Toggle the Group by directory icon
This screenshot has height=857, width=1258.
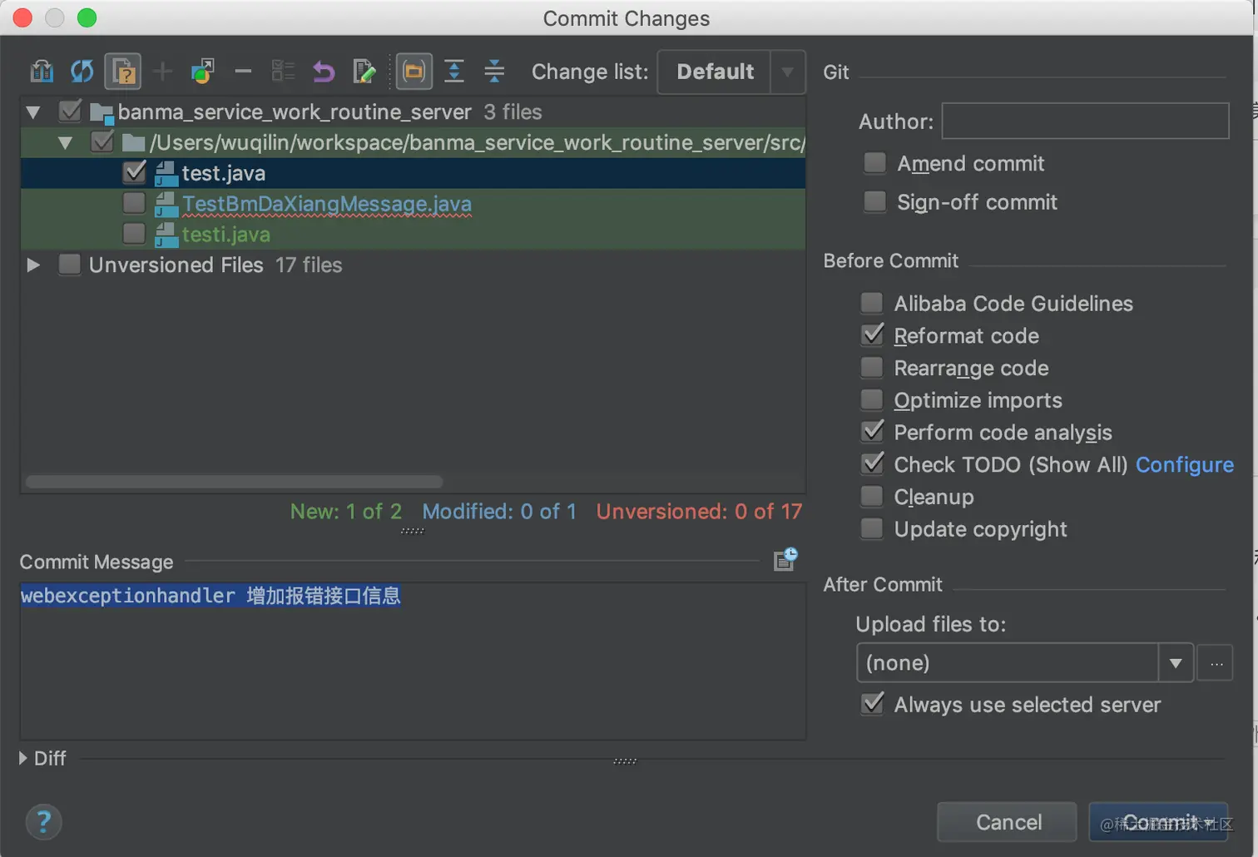(414, 72)
